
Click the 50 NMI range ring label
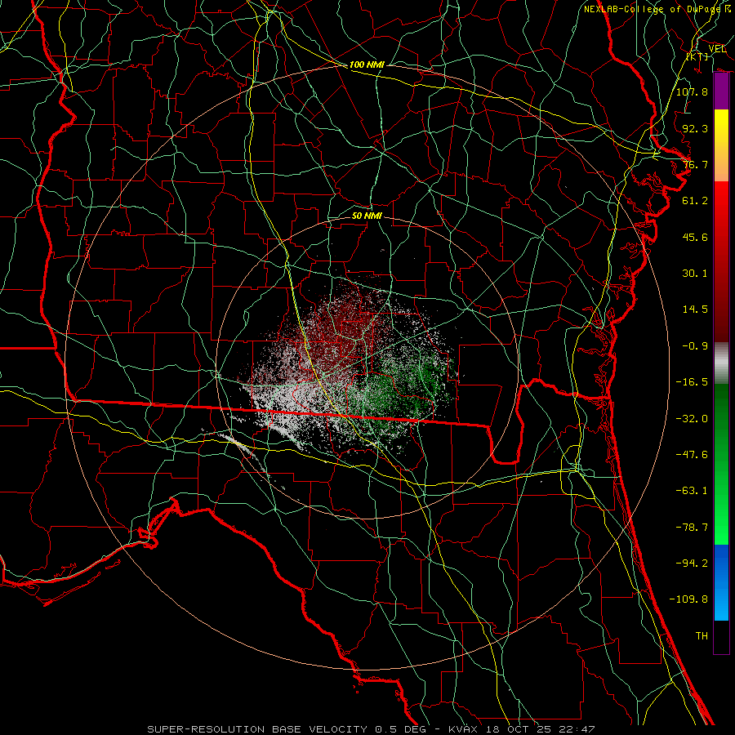pyautogui.click(x=367, y=216)
